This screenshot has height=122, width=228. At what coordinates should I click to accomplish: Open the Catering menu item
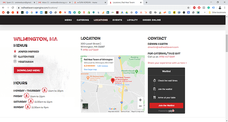coord(83,20)
